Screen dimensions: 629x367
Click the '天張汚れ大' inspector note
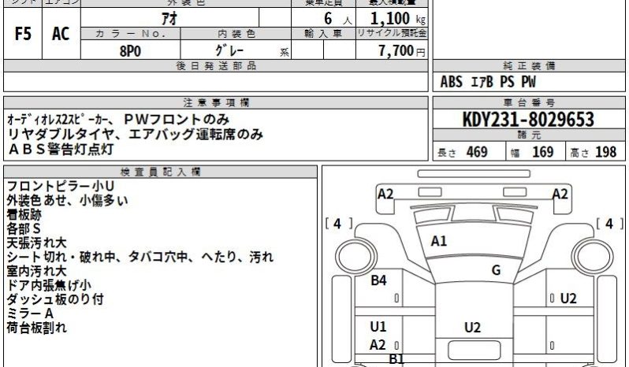(x=36, y=243)
